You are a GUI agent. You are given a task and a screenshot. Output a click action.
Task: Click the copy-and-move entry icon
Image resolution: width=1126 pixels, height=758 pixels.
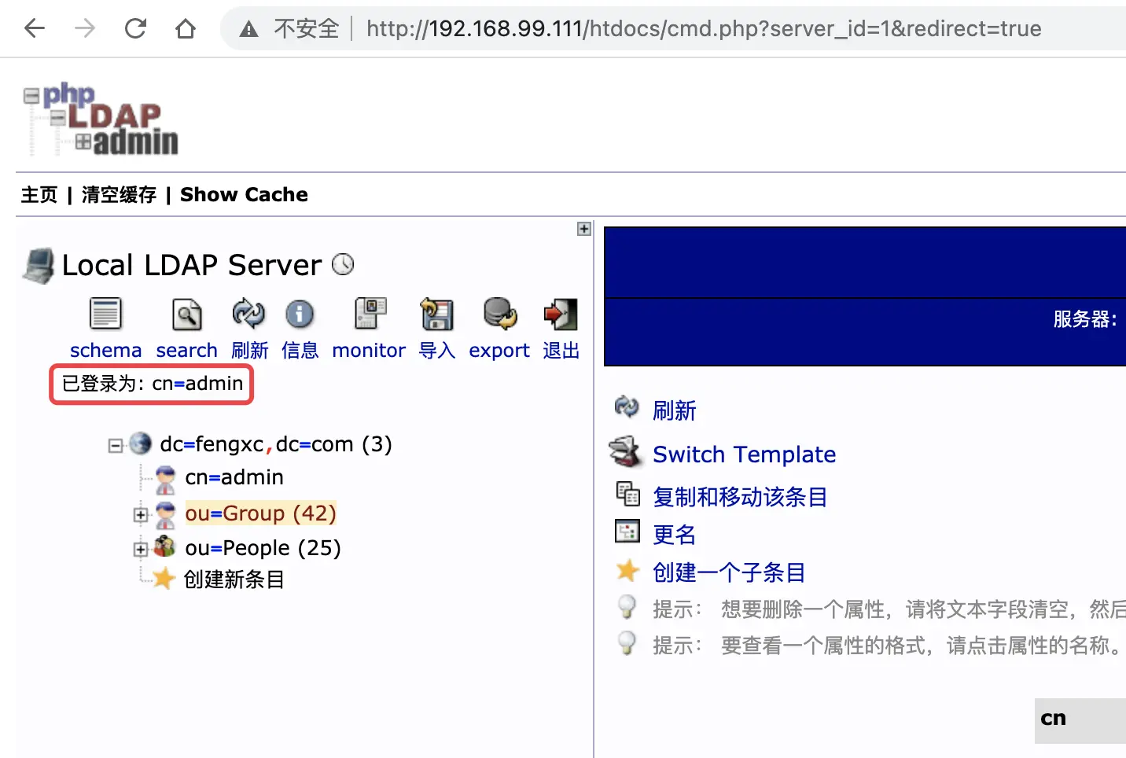click(627, 494)
